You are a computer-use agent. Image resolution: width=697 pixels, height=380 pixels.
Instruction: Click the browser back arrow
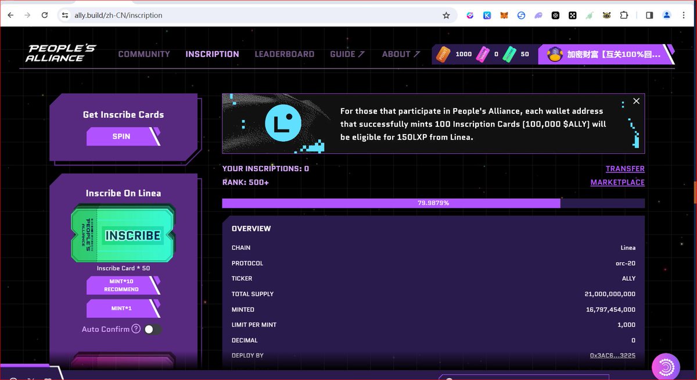[x=10, y=16]
